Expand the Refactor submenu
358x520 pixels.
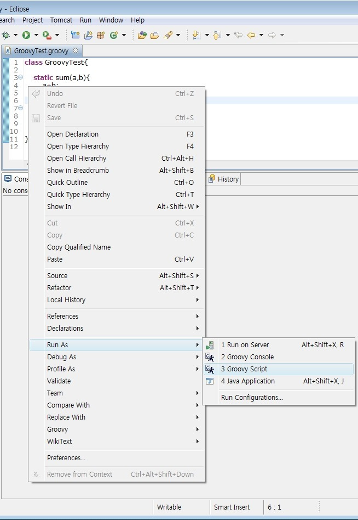pos(117,287)
